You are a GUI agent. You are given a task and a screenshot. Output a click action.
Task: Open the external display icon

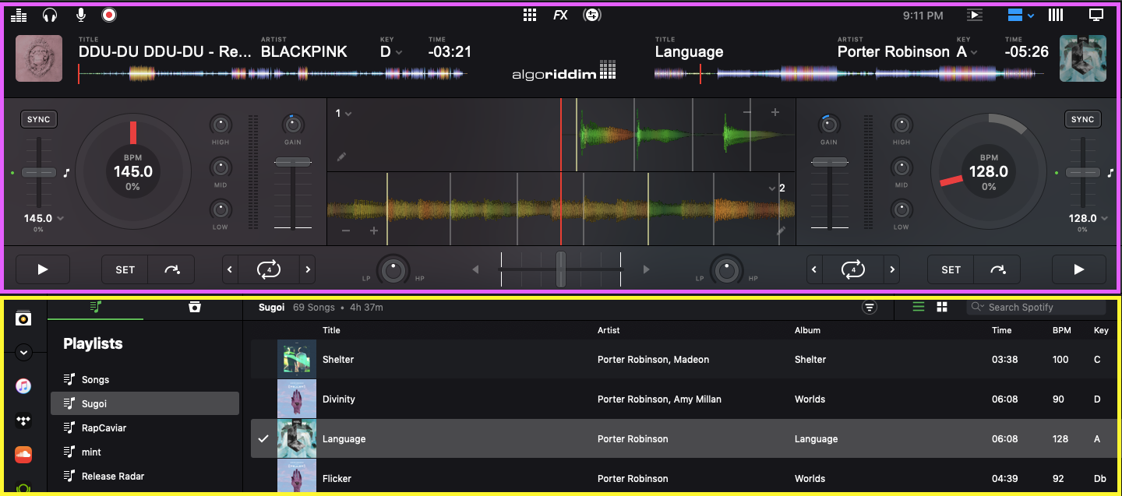tap(1096, 15)
